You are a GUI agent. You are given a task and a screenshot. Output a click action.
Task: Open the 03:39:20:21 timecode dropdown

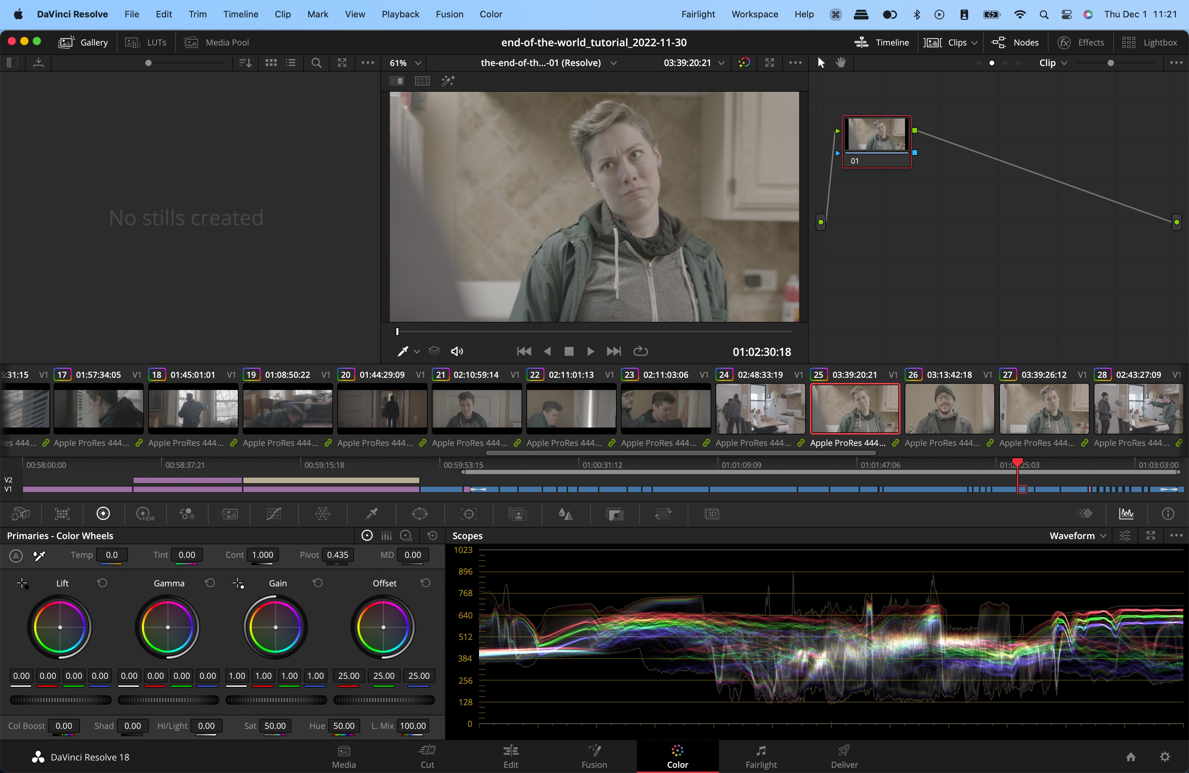point(721,63)
